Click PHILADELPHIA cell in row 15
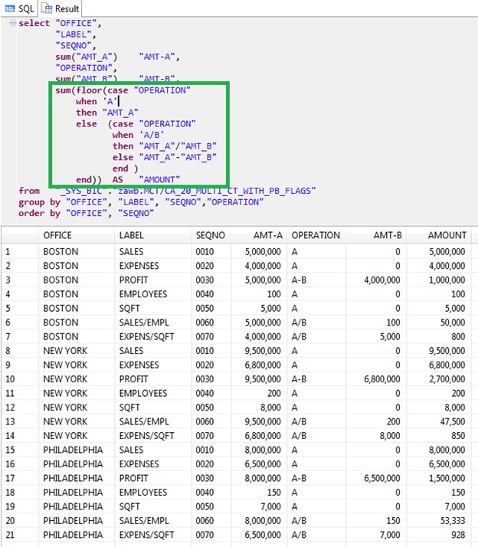478x547 pixels. (73, 450)
